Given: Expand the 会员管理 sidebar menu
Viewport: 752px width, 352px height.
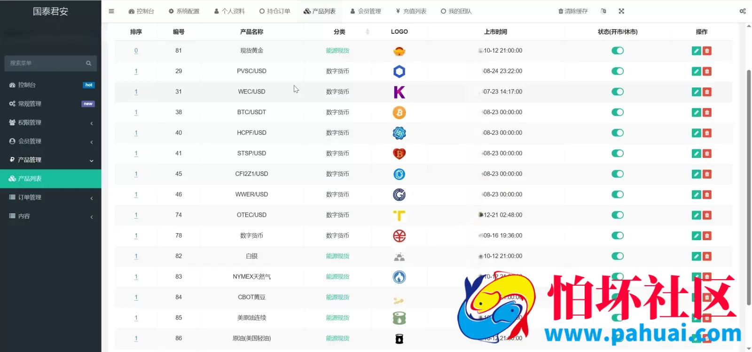Looking at the screenshot, I should tap(50, 141).
